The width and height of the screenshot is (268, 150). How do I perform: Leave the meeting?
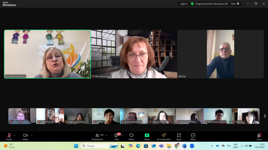tap(259, 137)
